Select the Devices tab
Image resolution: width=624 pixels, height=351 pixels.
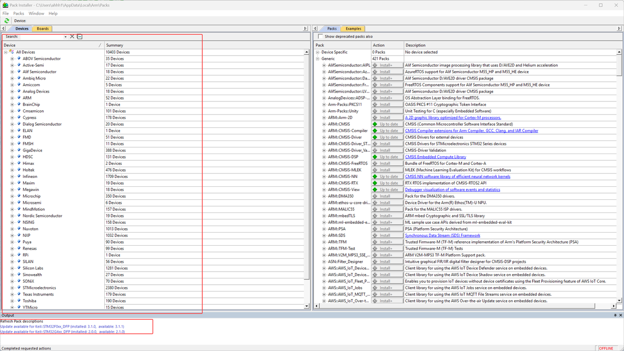pyautogui.click(x=22, y=29)
